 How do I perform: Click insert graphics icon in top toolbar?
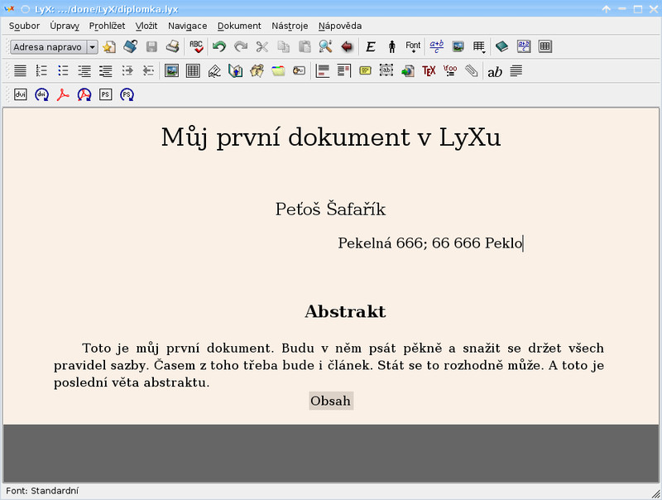(458, 46)
